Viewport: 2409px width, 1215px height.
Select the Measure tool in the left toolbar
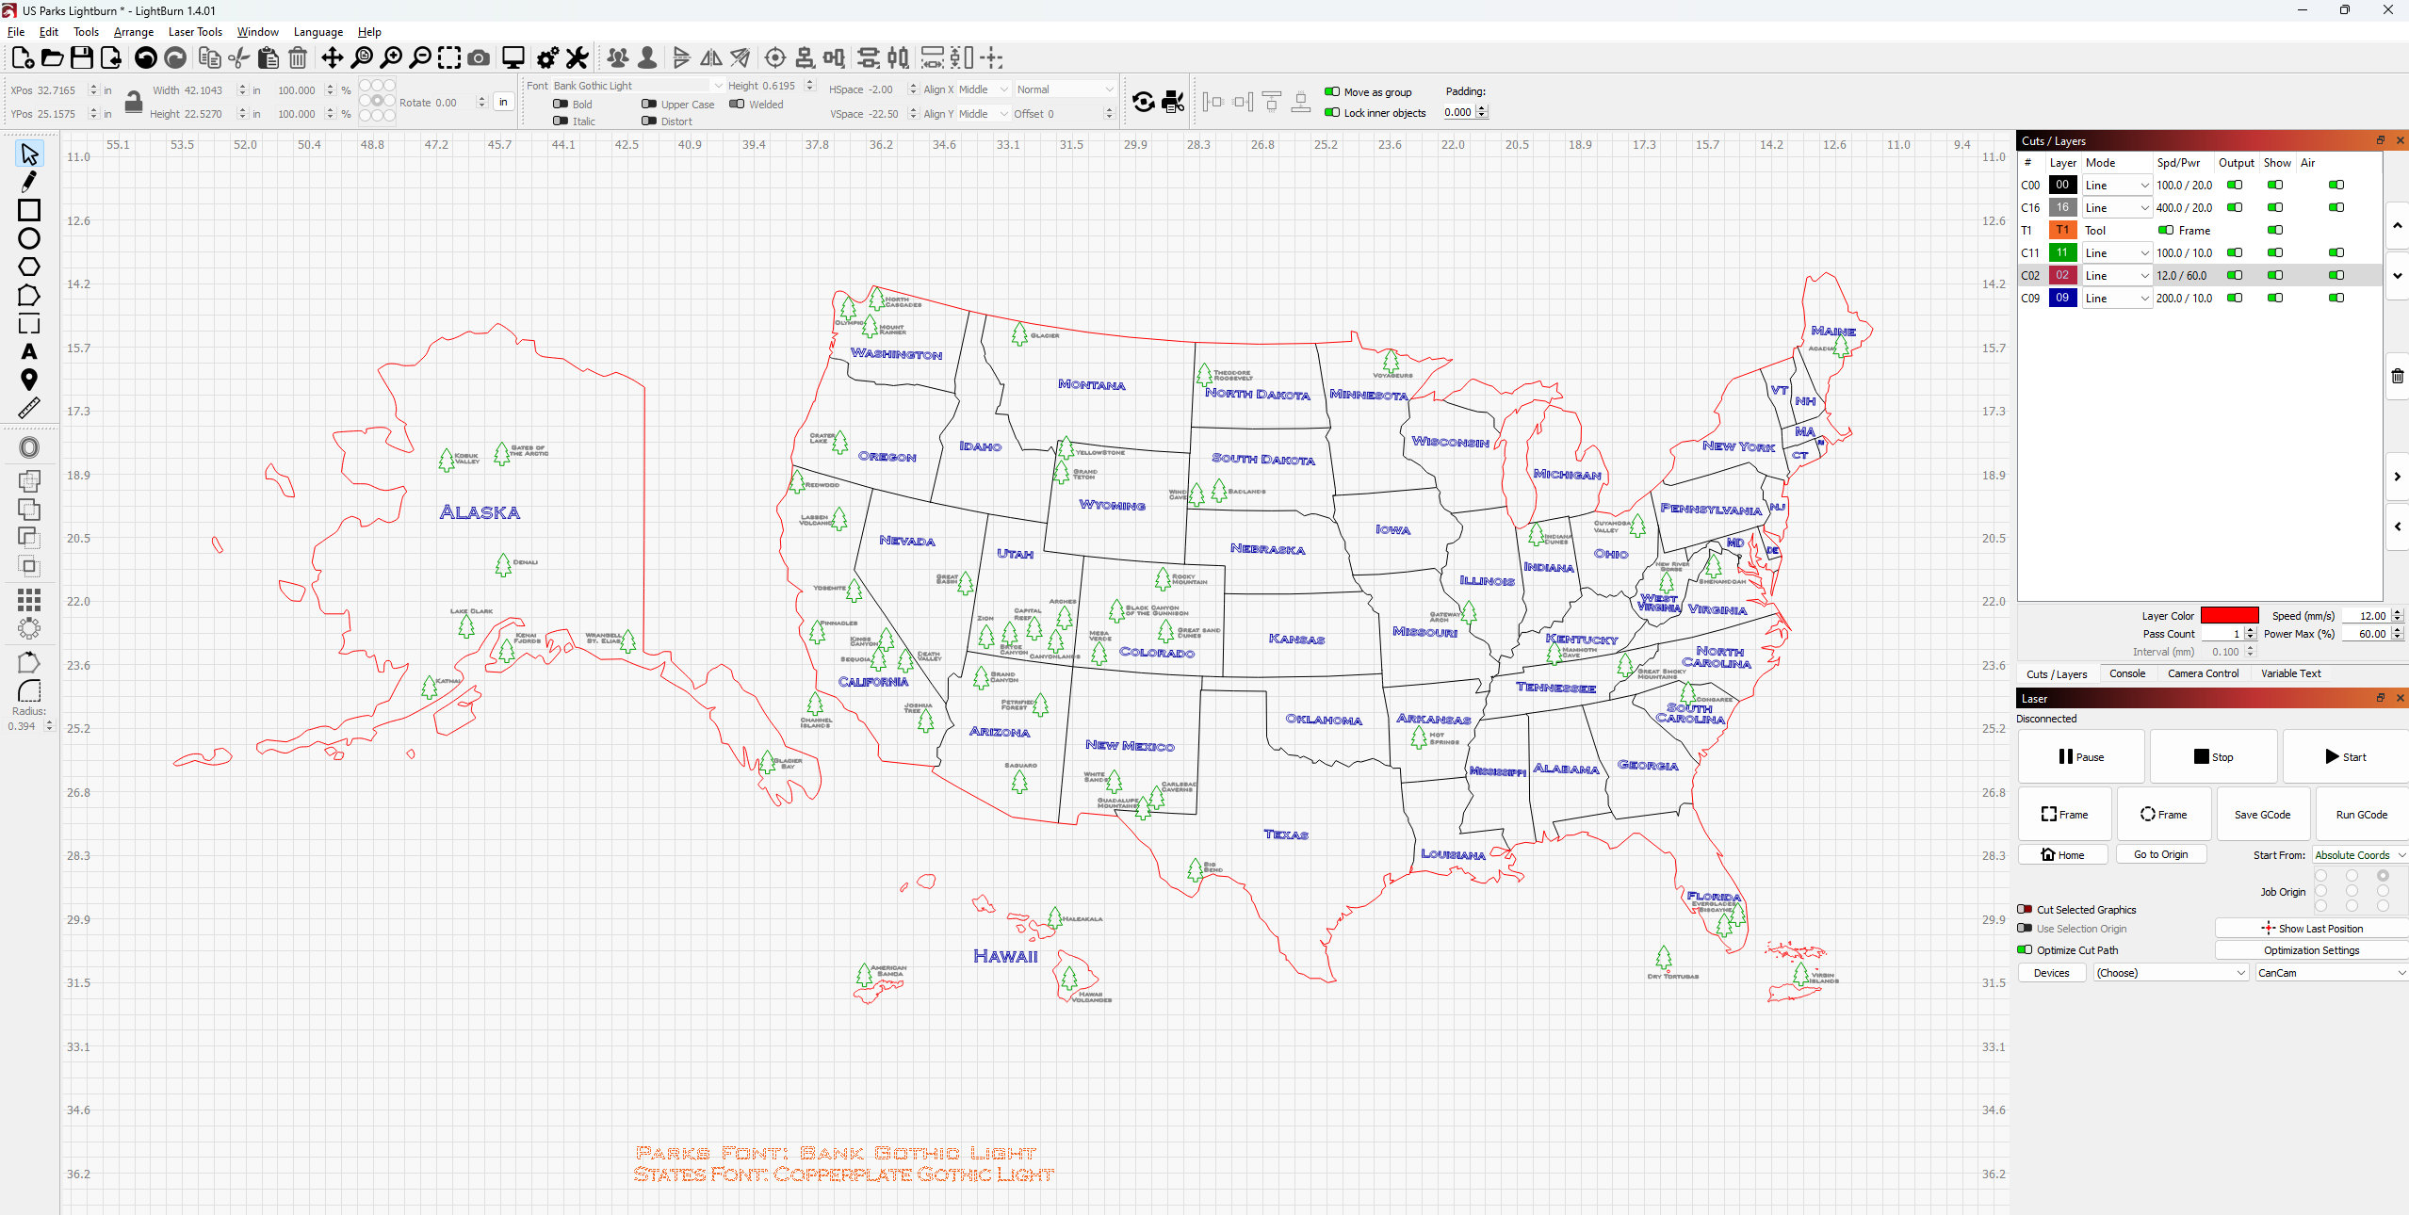pyautogui.click(x=28, y=408)
